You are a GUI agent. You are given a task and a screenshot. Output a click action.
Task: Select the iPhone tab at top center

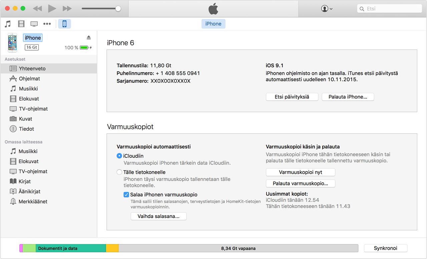point(213,24)
